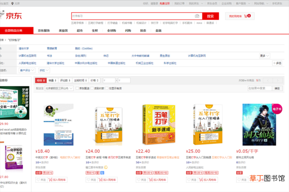This screenshot has width=289, height=192.
Task: Expand the 我的京东 top menu
Action: [196, 4]
